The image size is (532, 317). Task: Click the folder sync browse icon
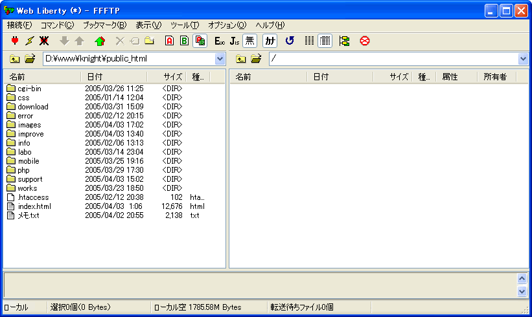coord(344,41)
